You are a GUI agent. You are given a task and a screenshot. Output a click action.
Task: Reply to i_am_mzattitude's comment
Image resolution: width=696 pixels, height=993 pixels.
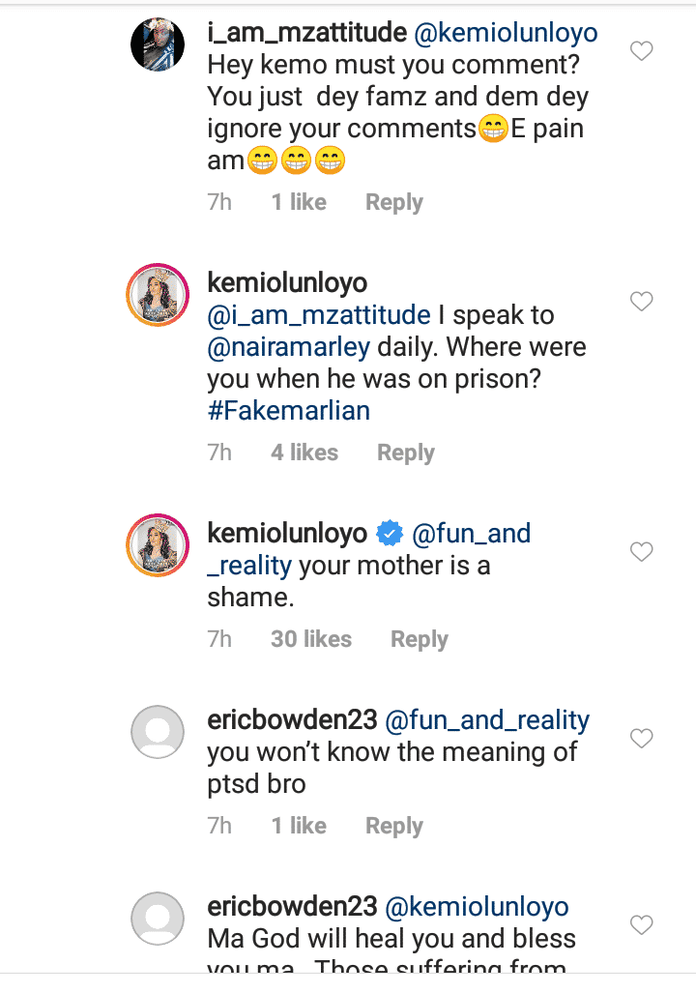coord(393,203)
